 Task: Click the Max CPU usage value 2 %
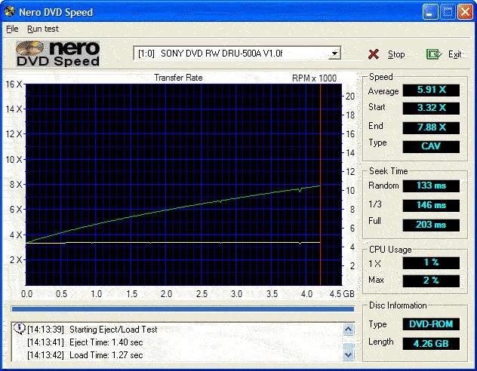[431, 281]
